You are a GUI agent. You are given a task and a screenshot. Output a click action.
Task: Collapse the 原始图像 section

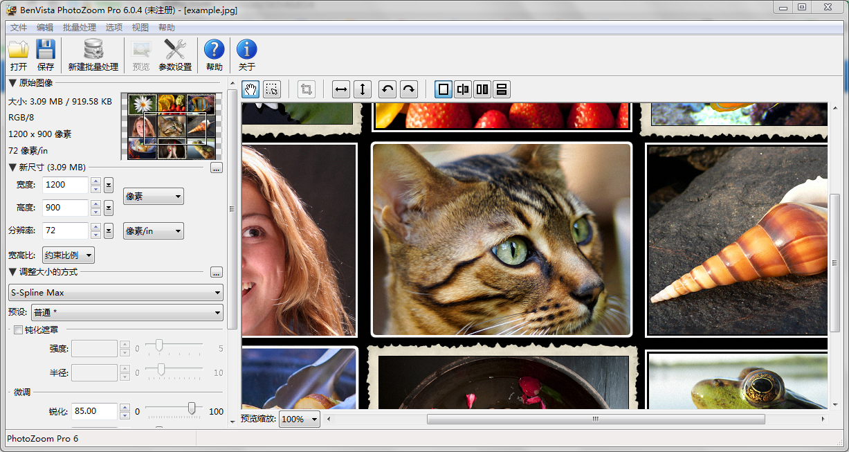pos(12,83)
